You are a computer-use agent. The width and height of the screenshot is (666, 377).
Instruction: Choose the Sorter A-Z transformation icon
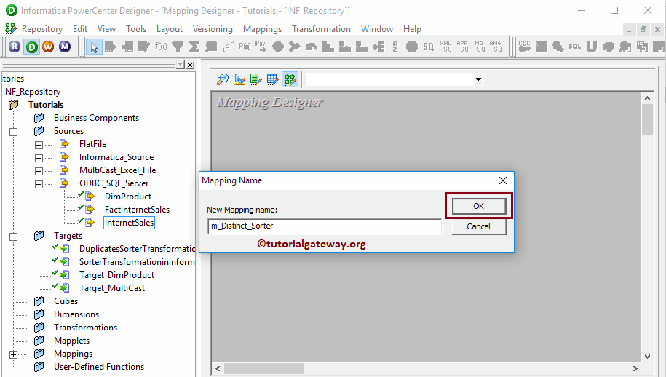coord(395,47)
